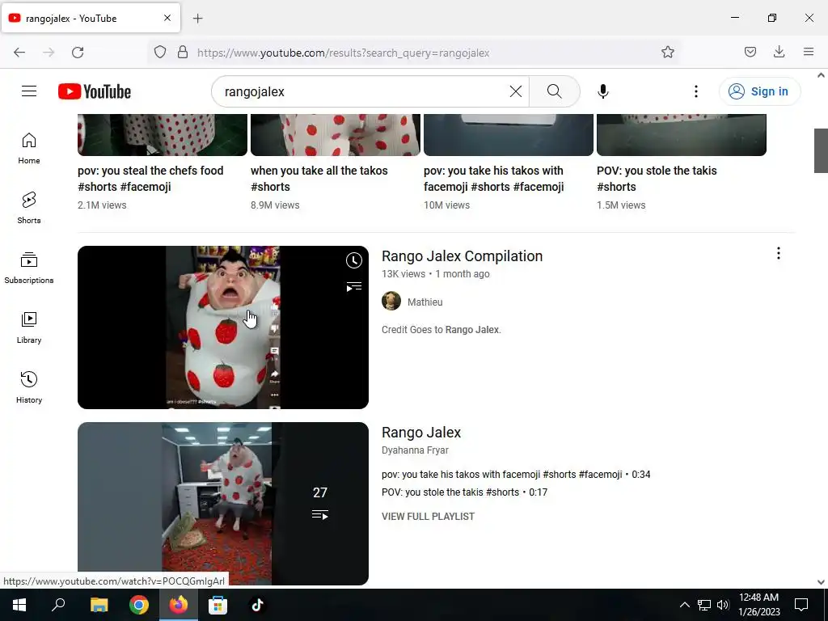Save page to Pocket
828x621 pixels.
point(750,52)
